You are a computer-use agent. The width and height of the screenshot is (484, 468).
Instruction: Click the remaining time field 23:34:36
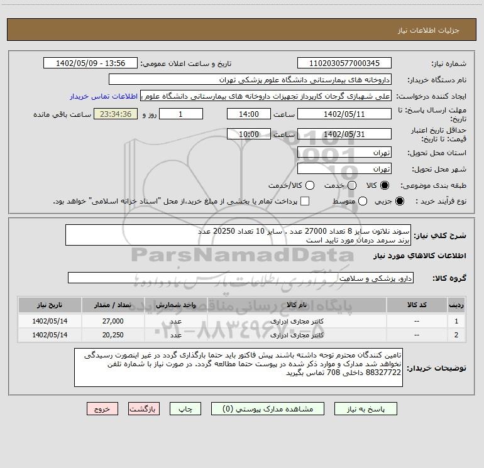click(x=116, y=114)
